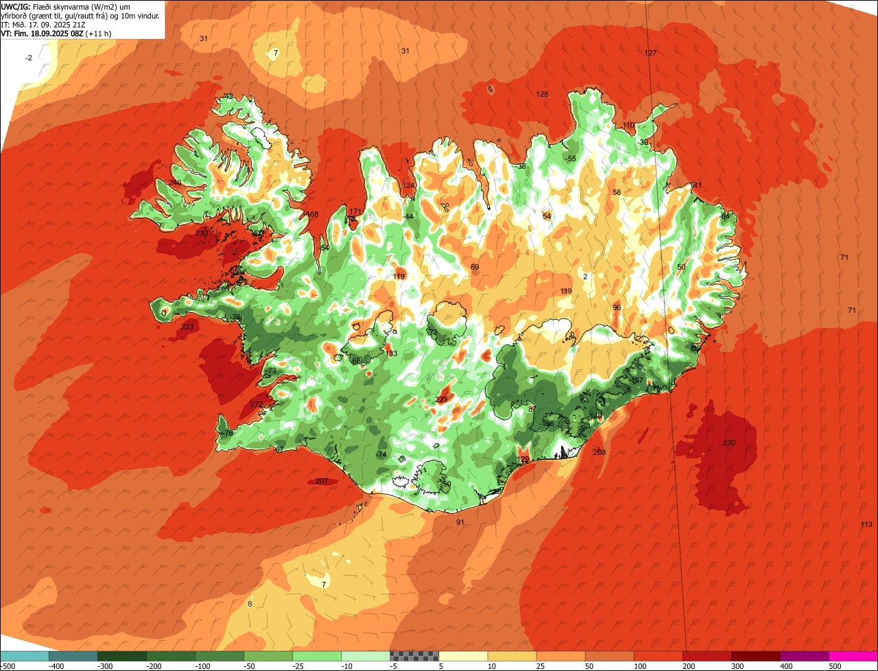The image size is (878, 671).
Task: Click the '168' flux value
Action: pos(312,215)
